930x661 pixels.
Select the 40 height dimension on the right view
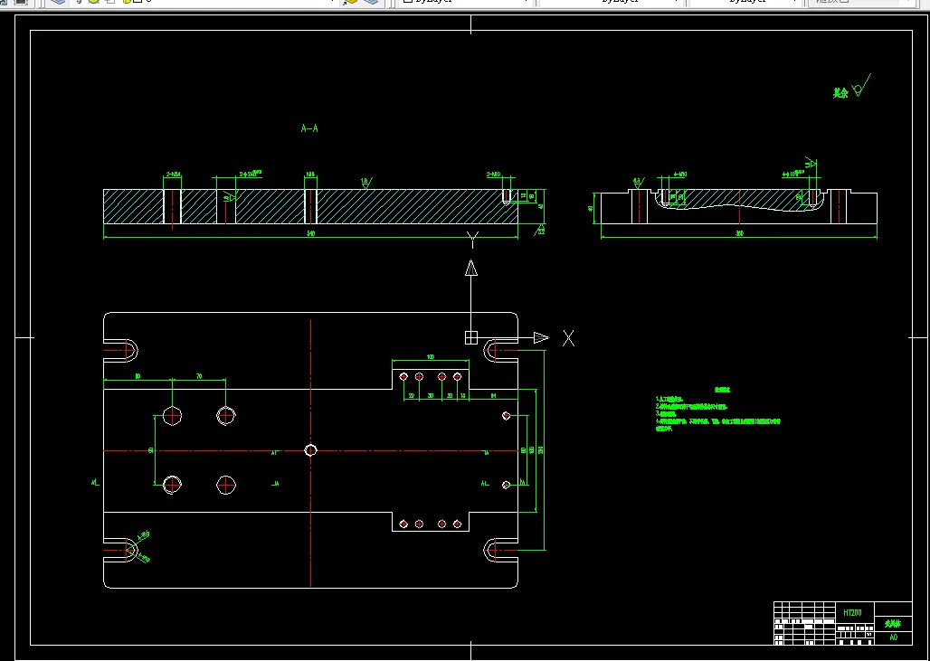[591, 209]
